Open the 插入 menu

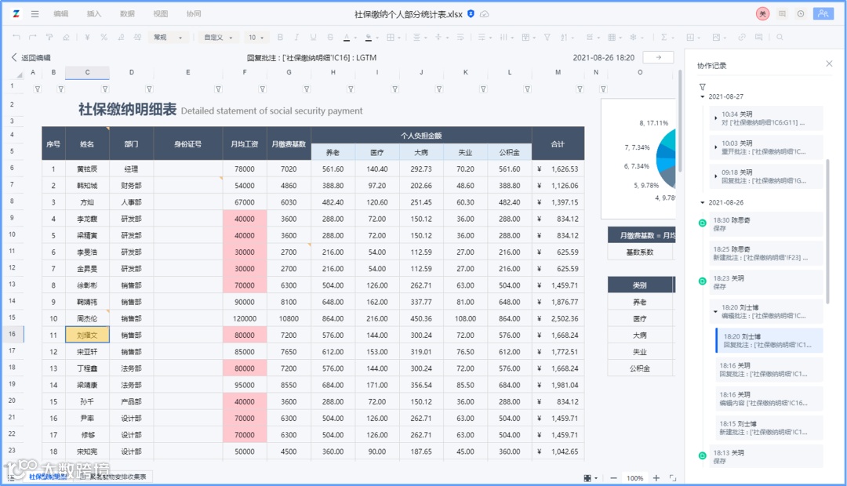pos(94,14)
